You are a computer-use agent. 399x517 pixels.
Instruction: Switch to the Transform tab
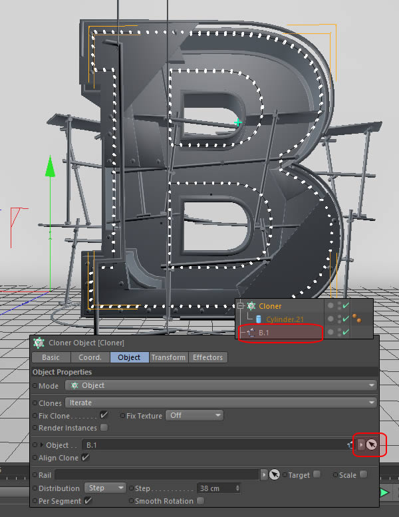[168, 357]
